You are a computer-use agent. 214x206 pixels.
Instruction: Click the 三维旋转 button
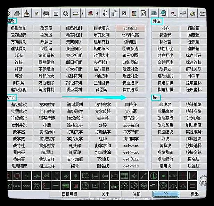point(101,83)
